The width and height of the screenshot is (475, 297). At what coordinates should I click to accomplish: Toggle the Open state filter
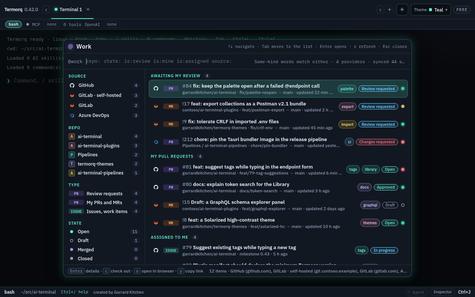[104, 232]
